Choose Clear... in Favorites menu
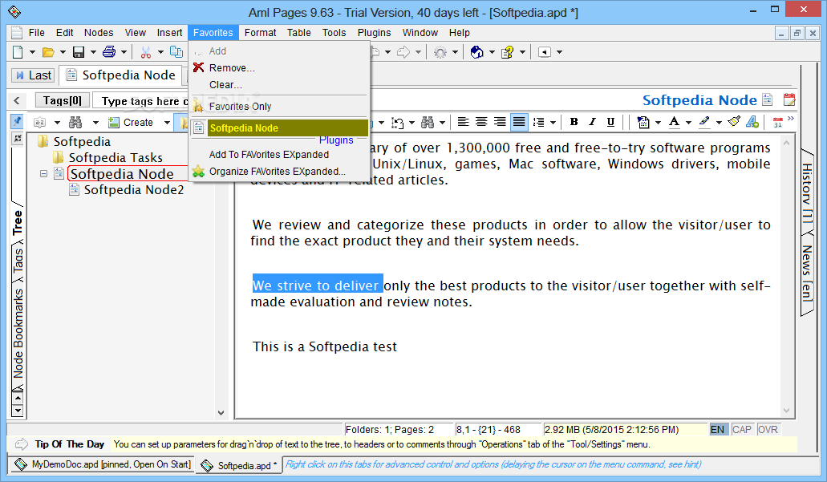827x482 pixels. click(279, 85)
